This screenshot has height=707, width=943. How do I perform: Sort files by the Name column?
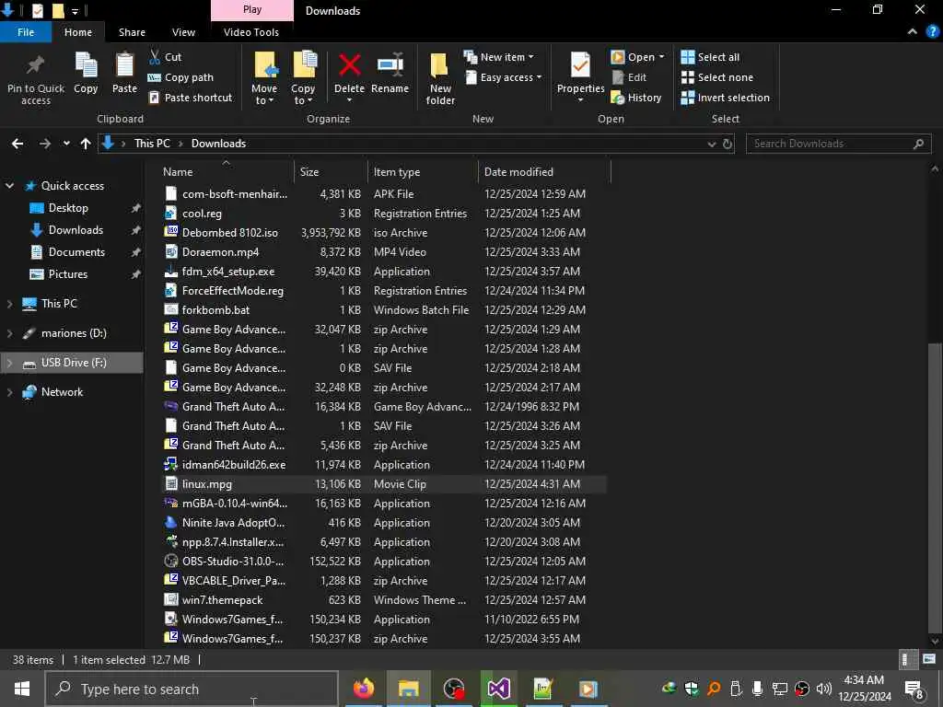(226, 172)
